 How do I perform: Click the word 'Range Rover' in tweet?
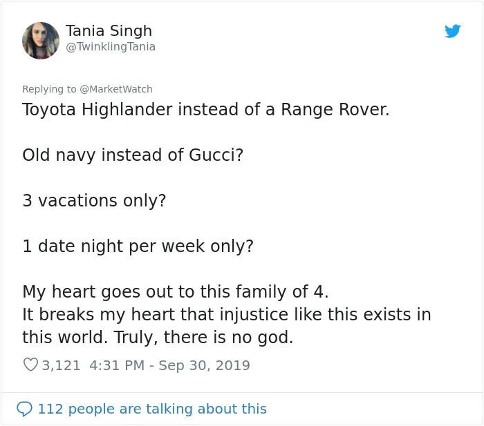click(x=335, y=110)
